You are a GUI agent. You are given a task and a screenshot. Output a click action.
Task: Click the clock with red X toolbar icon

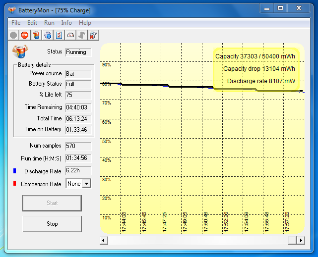93,35
